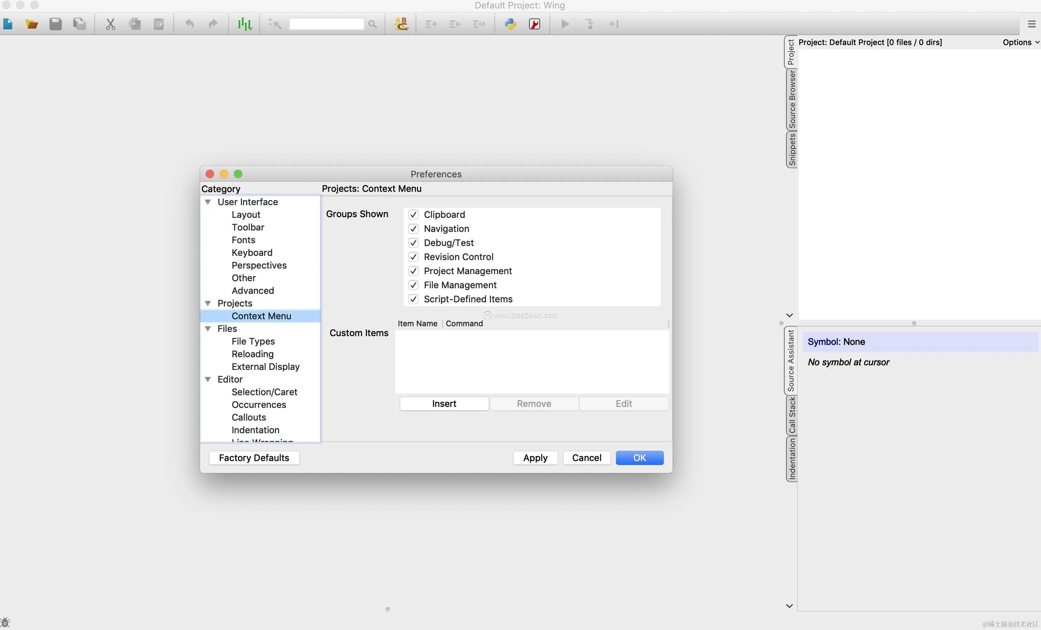This screenshot has height=630, width=1041.
Task: Collapse the Editor category triangle
Action: click(208, 380)
